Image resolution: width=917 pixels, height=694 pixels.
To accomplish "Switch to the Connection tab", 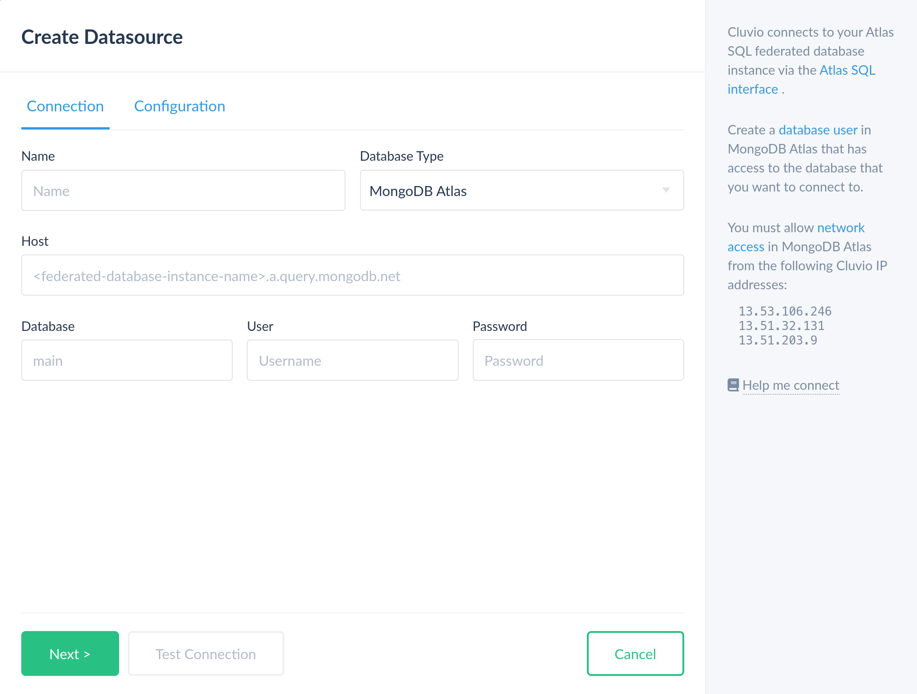I will click(x=65, y=106).
